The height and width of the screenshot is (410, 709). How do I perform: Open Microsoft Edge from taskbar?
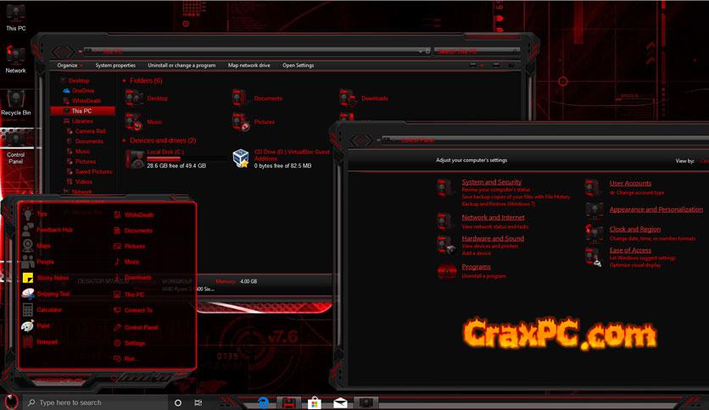(x=263, y=402)
